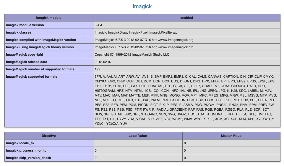Click the local value of imagick.locale_fix

click(x=96, y=143)
